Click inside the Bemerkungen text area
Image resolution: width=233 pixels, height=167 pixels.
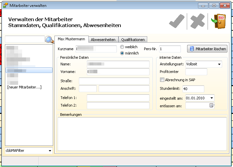[142, 134]
